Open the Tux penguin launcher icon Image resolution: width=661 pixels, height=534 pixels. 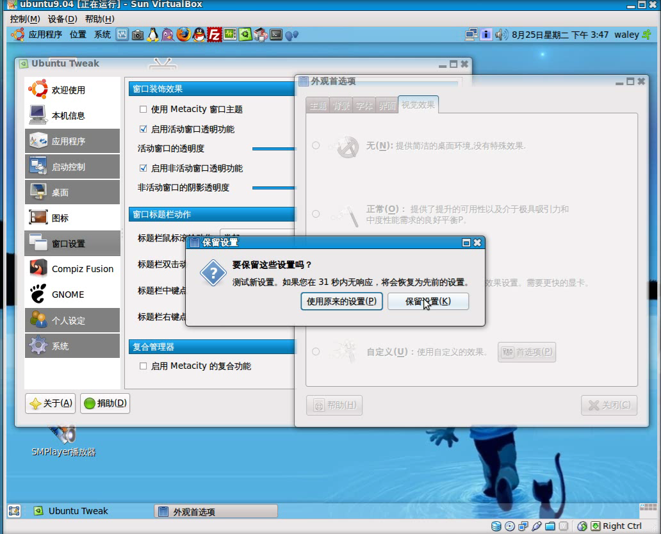coord(152,35)
